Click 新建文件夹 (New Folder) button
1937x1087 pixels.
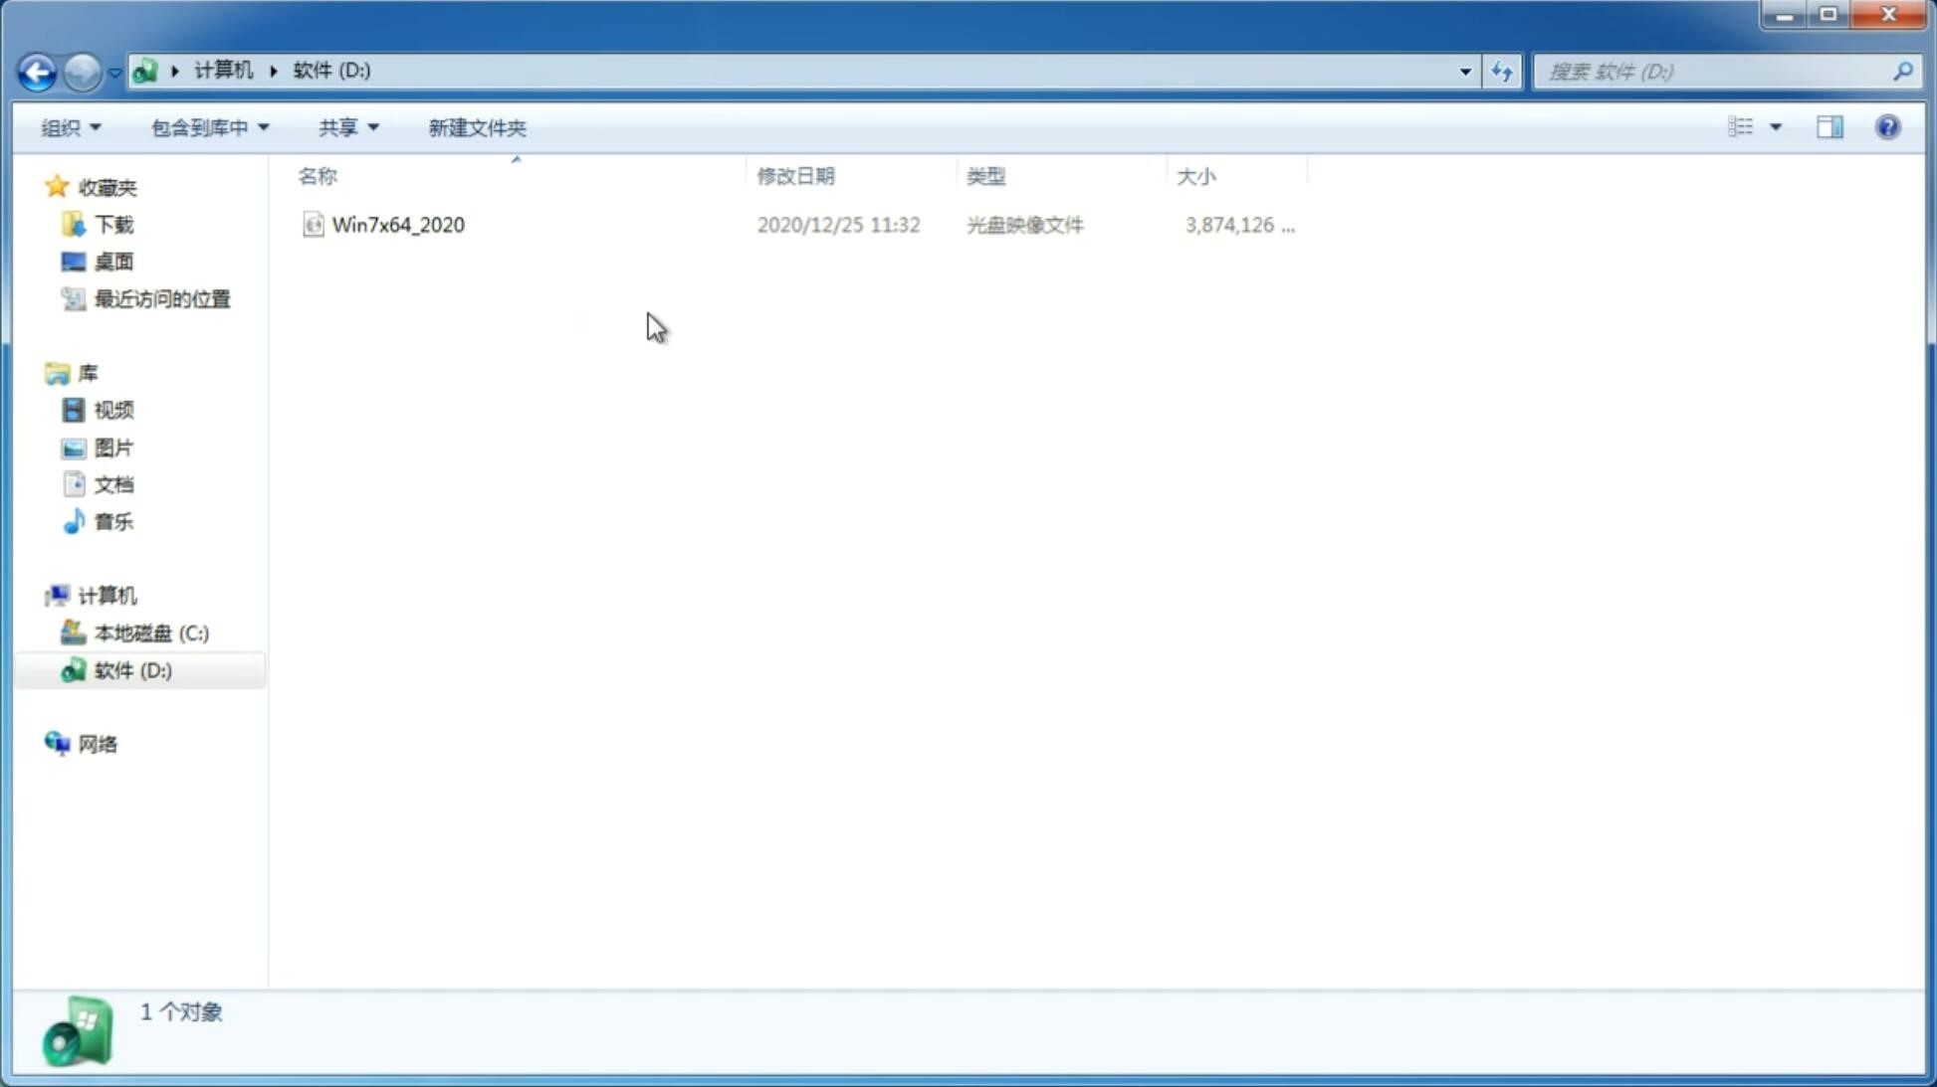[x=476, y=126]
